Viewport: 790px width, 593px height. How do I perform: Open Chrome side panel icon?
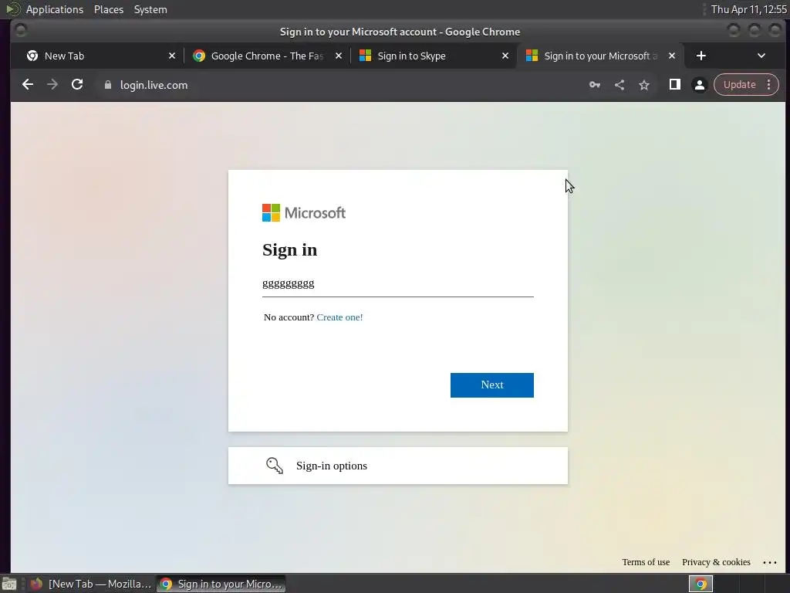coord(674,85)
